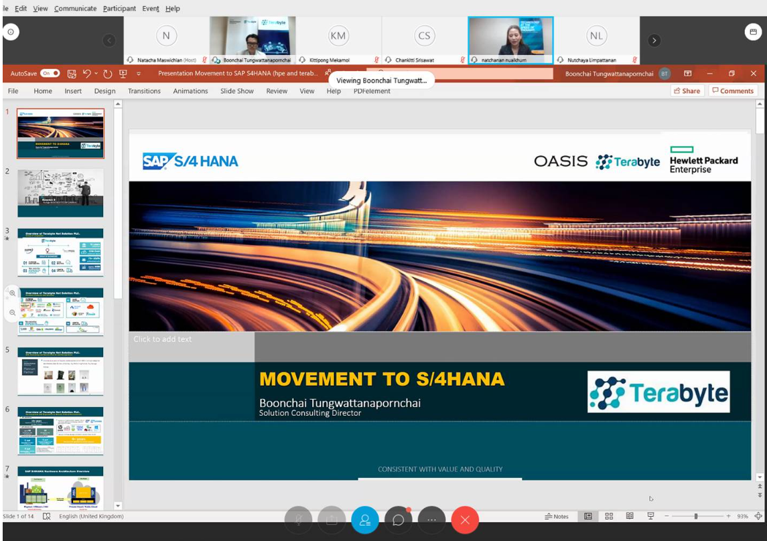Open the Webex participants panel button
Screen dimensions: 767x541
point(365,520)
